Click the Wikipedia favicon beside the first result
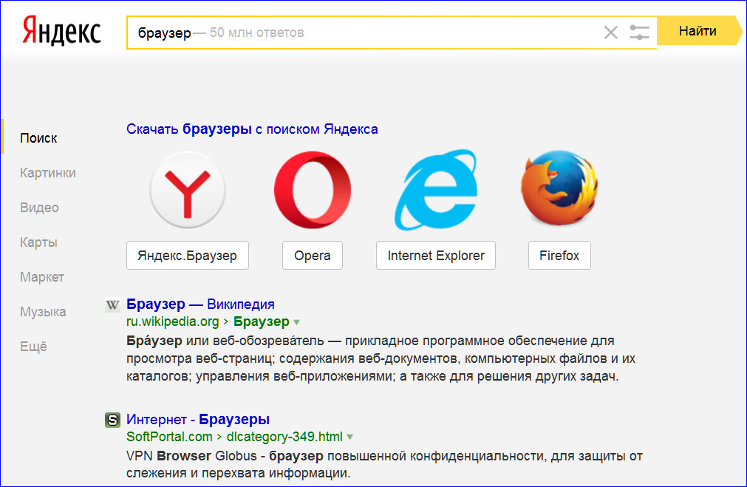 click(112, 305)
